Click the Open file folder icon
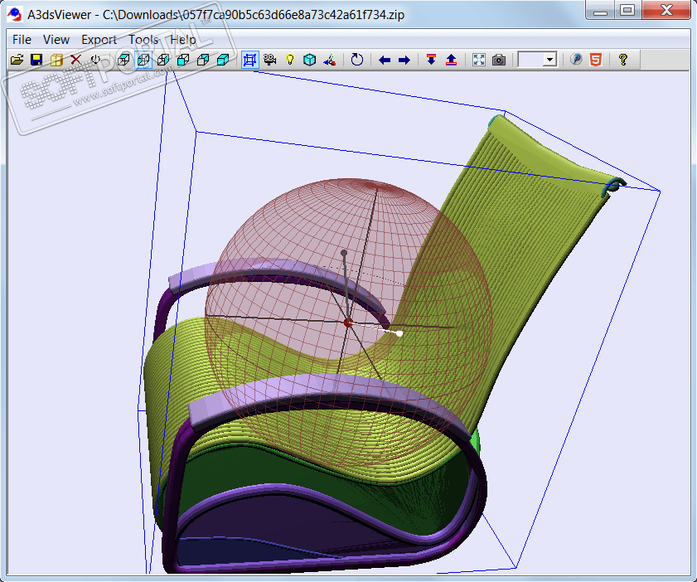The image size is (697, 582). (x=17, y=60)
